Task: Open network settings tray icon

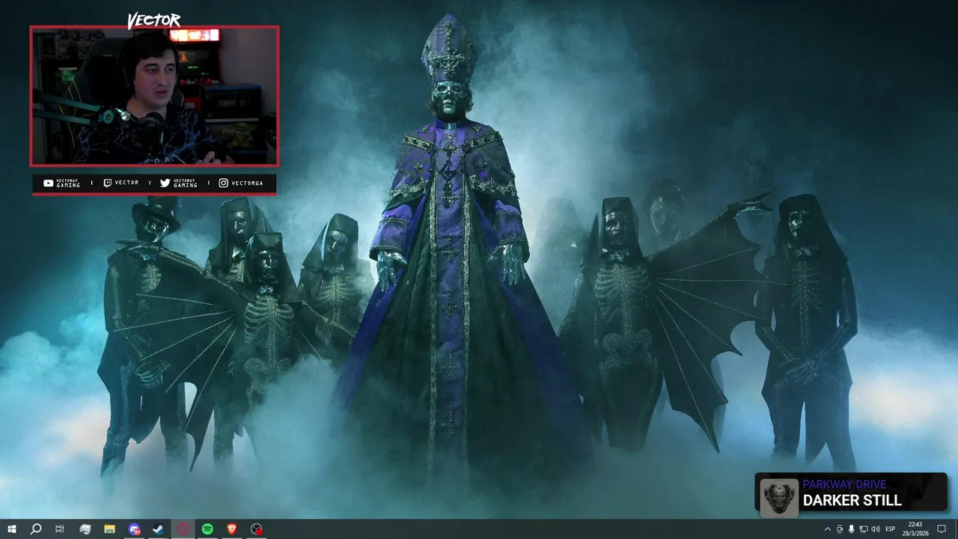Action: pos(864,529)
